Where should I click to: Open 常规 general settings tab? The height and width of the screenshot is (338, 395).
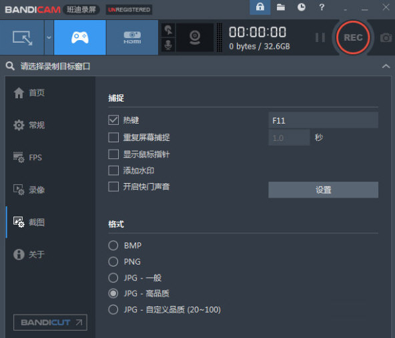[x=29, y=125]
